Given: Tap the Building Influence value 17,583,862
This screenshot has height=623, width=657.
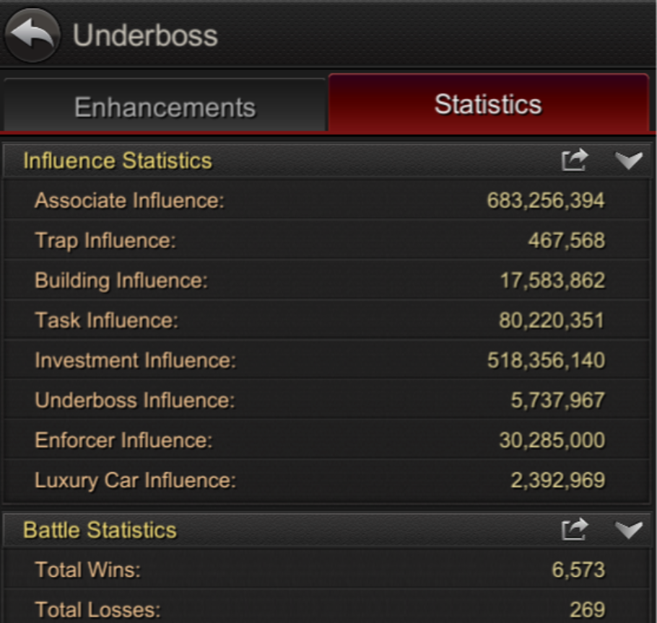Looking at the screenshot, I should click(552, 280).
